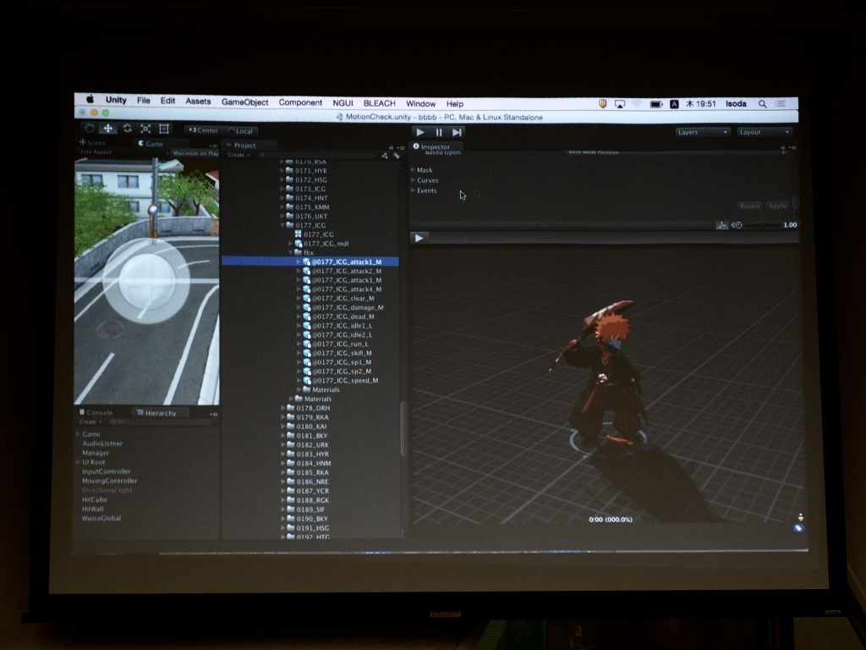Collapse the 0177_ICG folder
The image size is (866, 650).
[282, 225]
